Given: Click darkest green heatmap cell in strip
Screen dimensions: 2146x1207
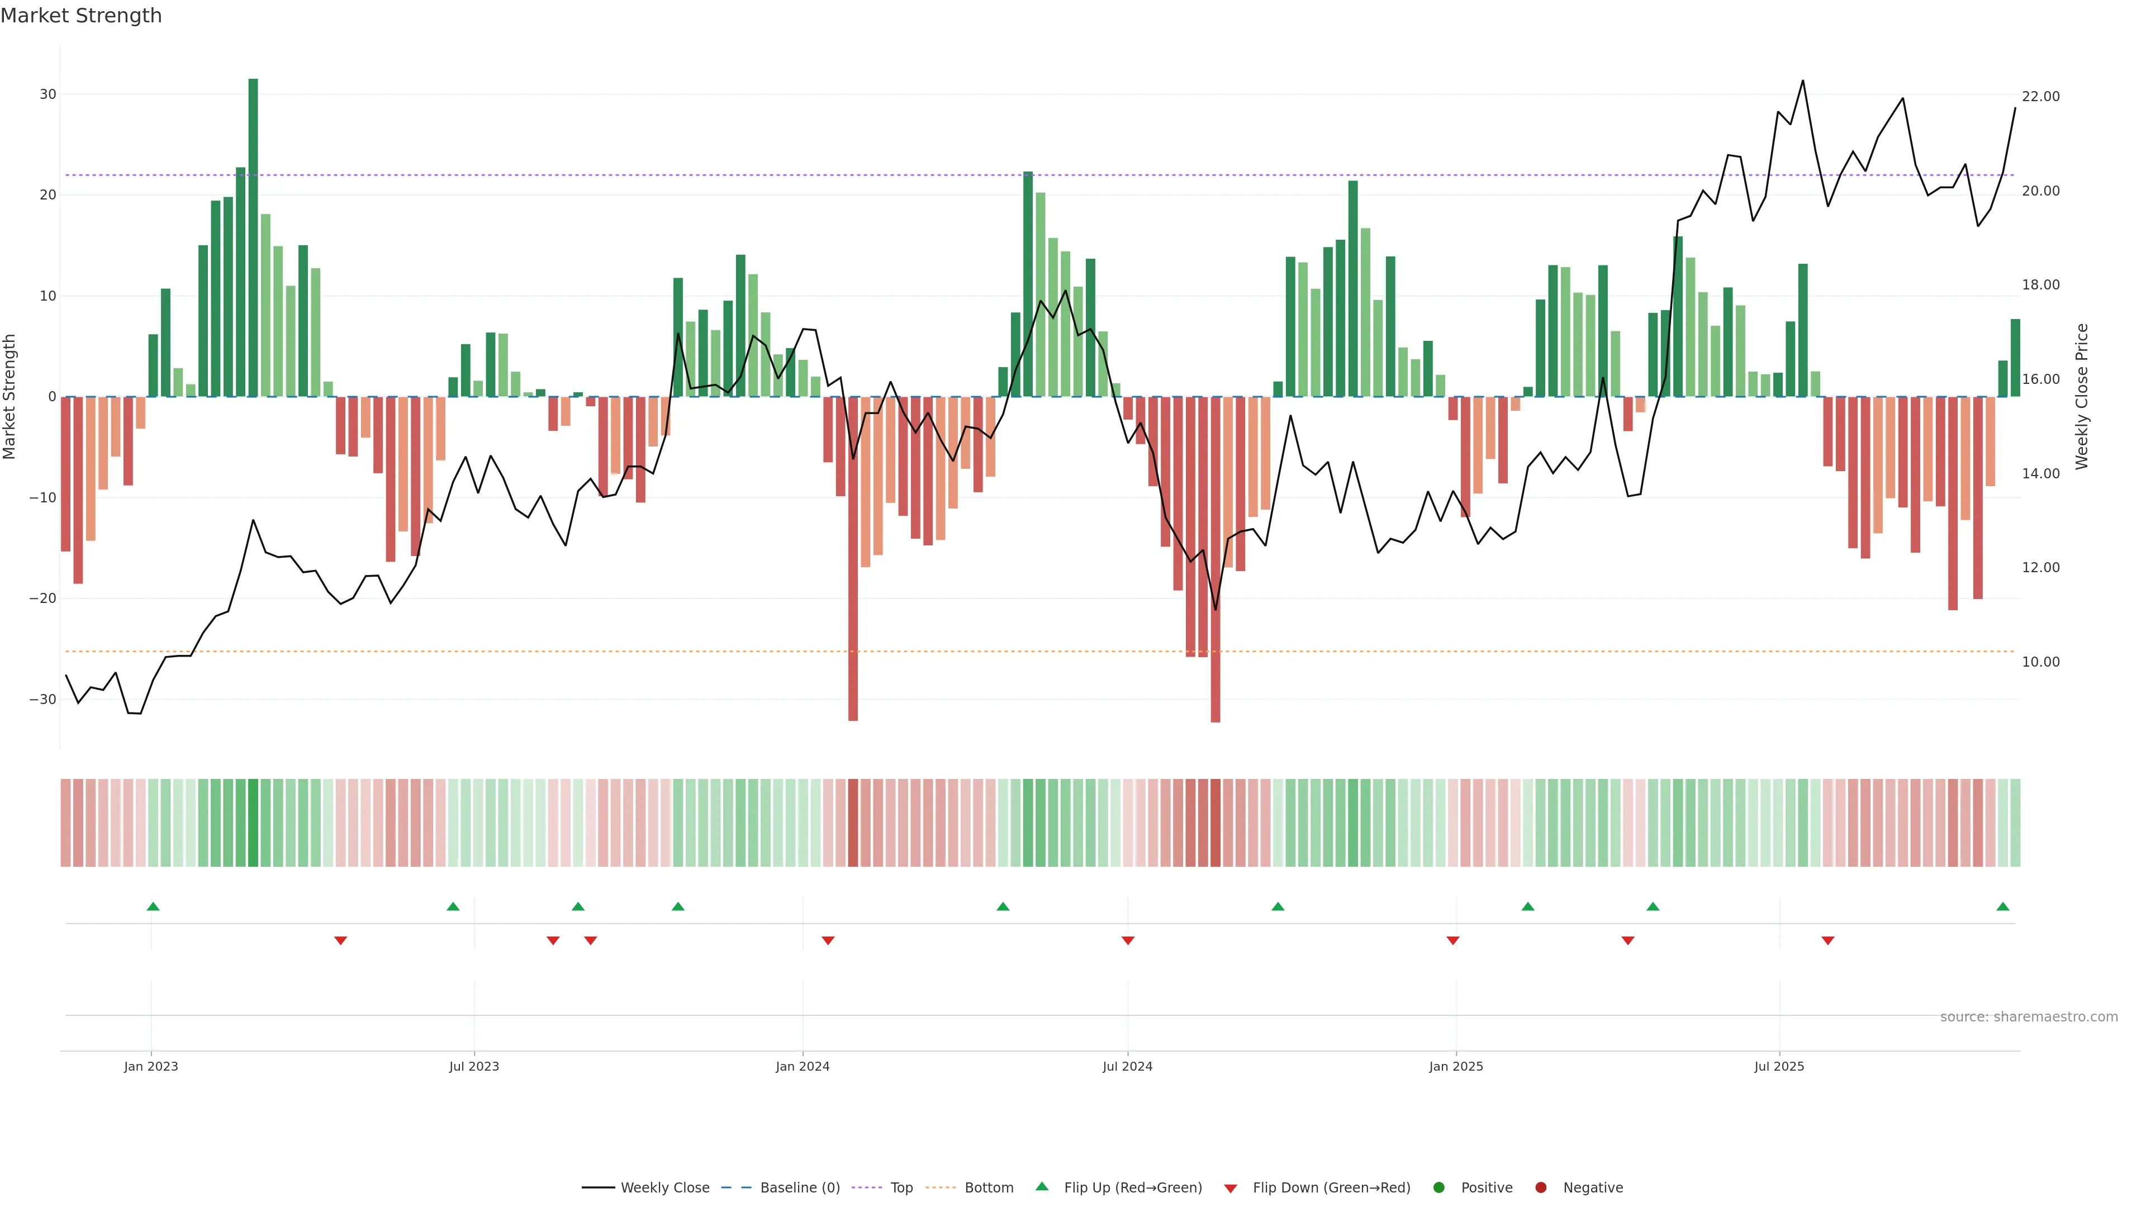Looking at the screenshot, I should click(x=253, y=823).
